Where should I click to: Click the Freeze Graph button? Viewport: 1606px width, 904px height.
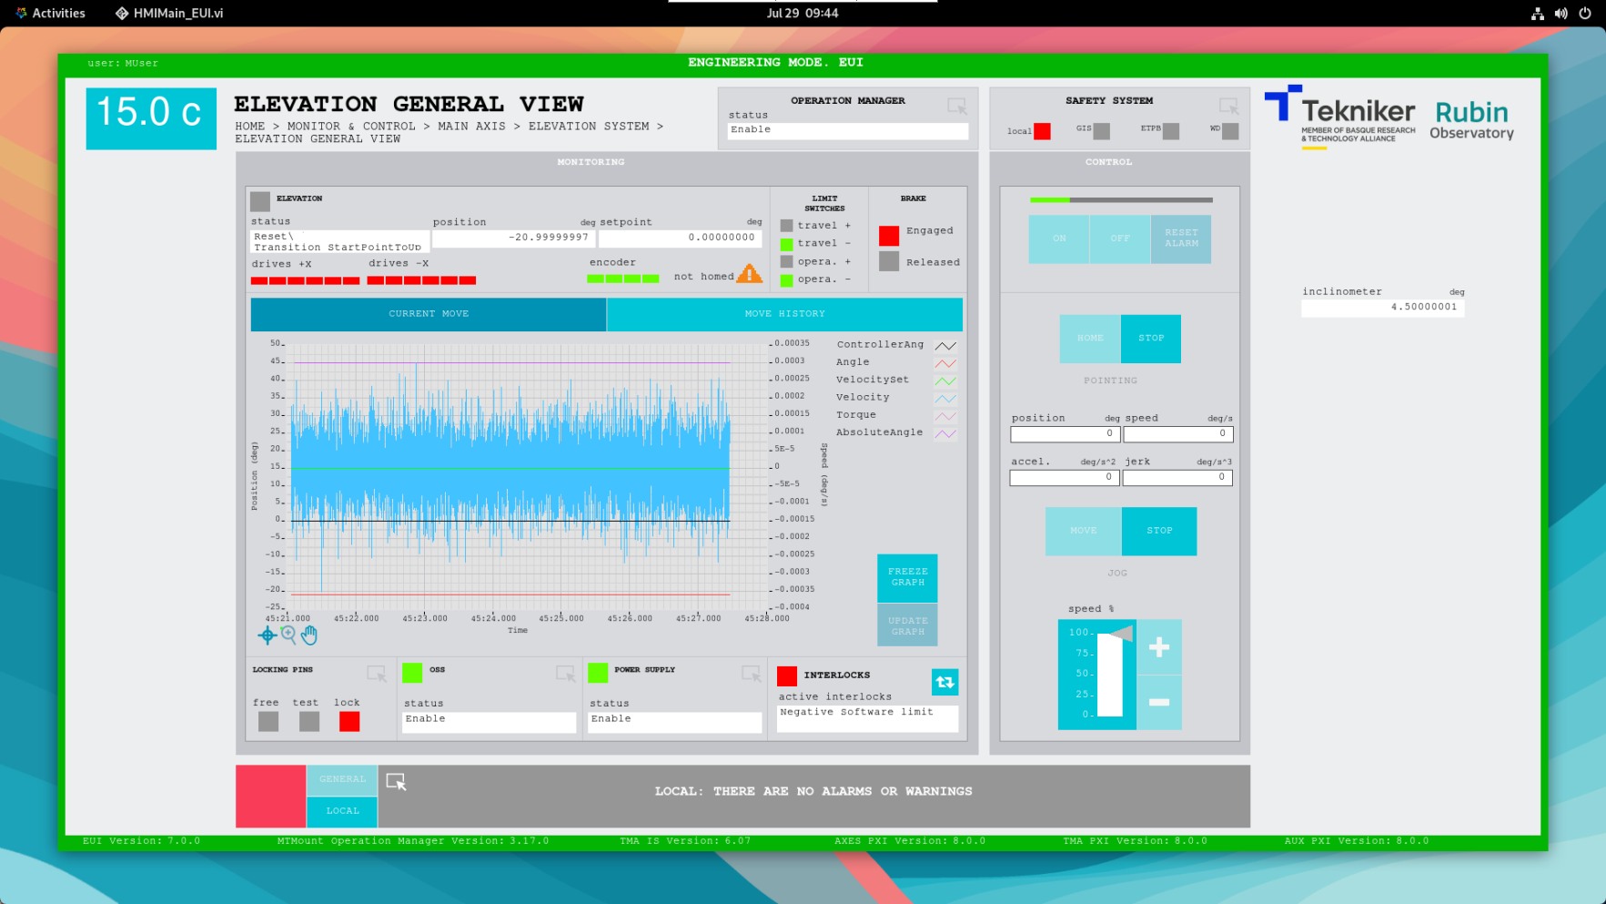pyautogui.click(x=907, y=577)
